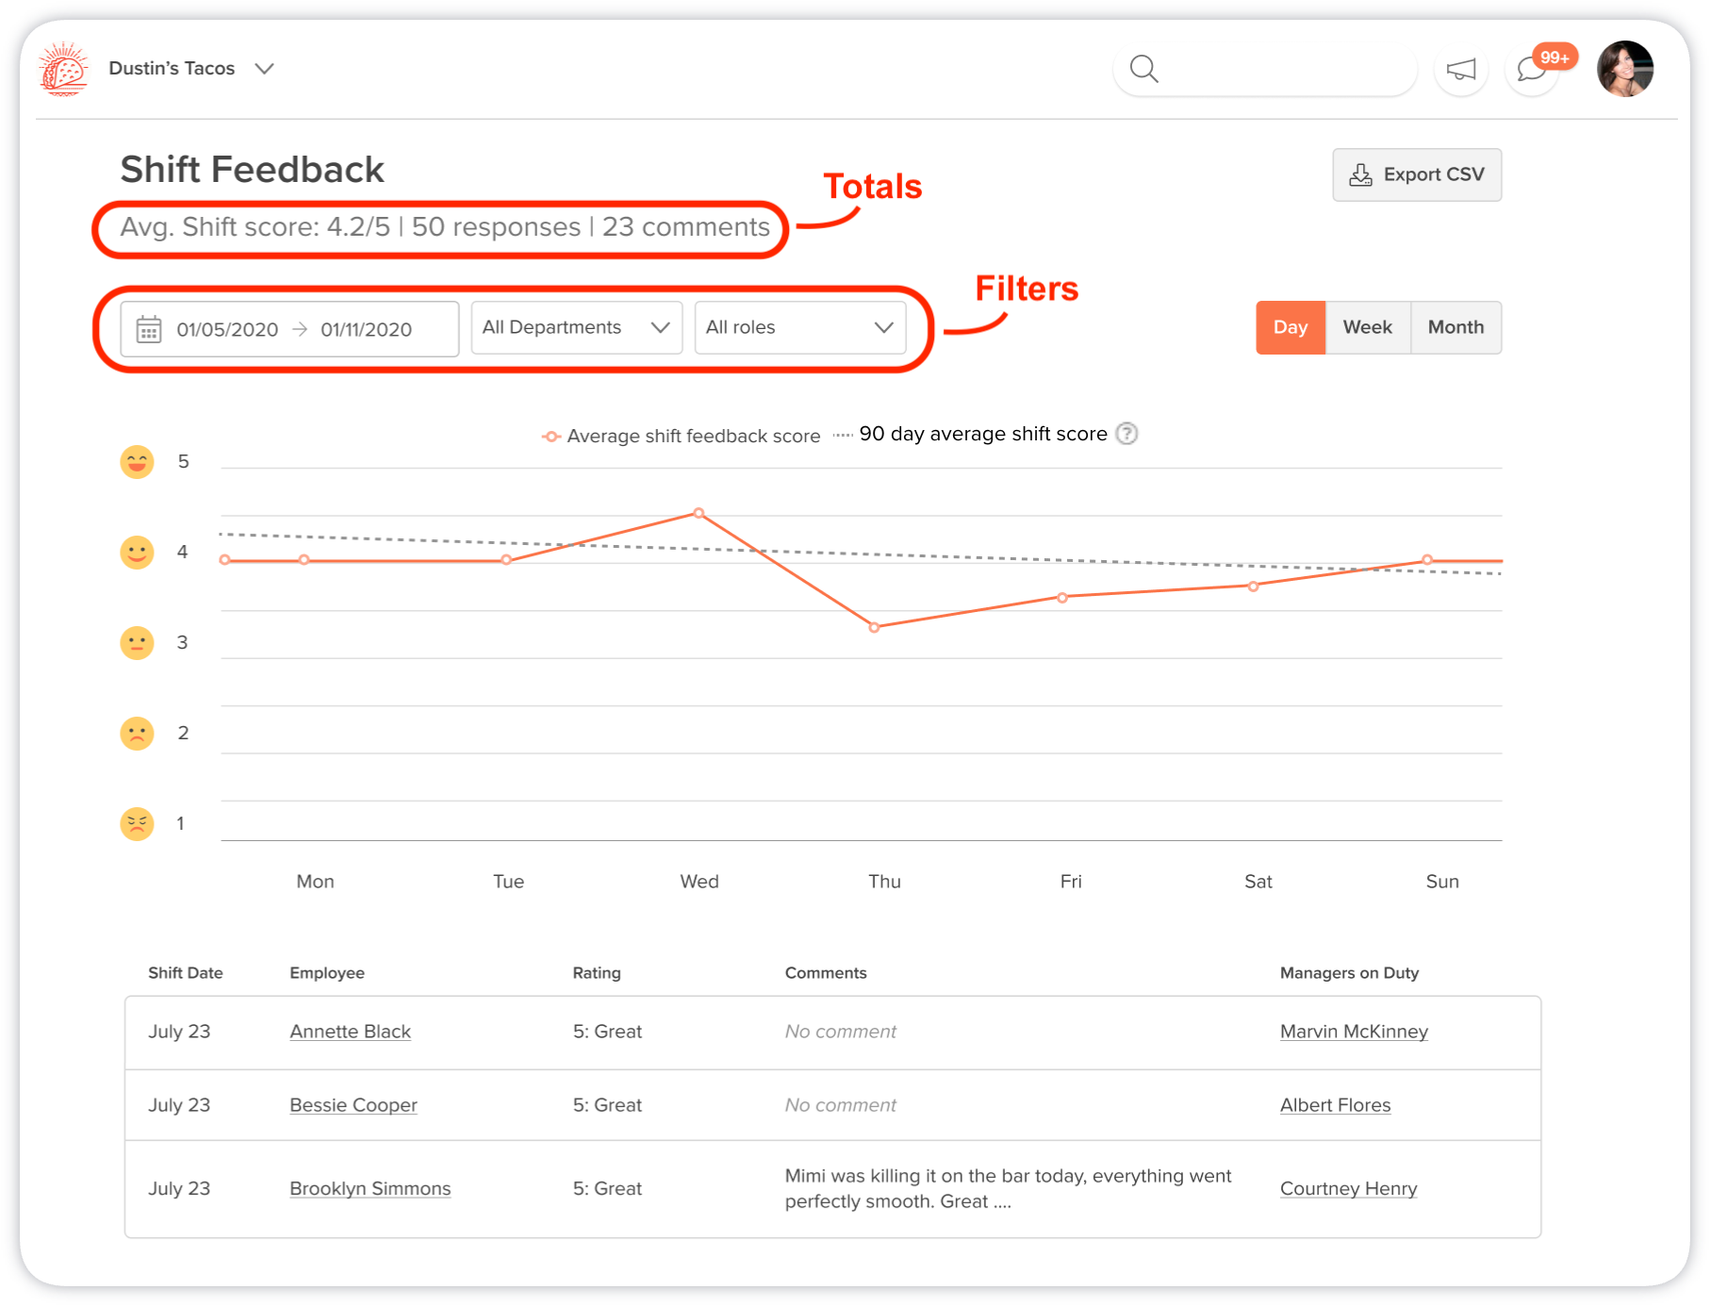
Task: Click the end date 01/11/2020
Action: click(366, 329)
